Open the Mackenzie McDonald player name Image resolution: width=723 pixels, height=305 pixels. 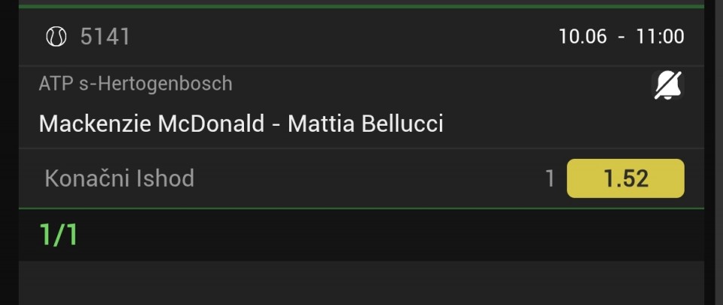[151, 124]
